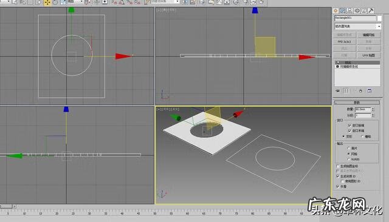The height and width of the screenshot is (222, 389).
Task: Expand the 可编辑样条线 stack entry plus sign
Action: [337, 67]
